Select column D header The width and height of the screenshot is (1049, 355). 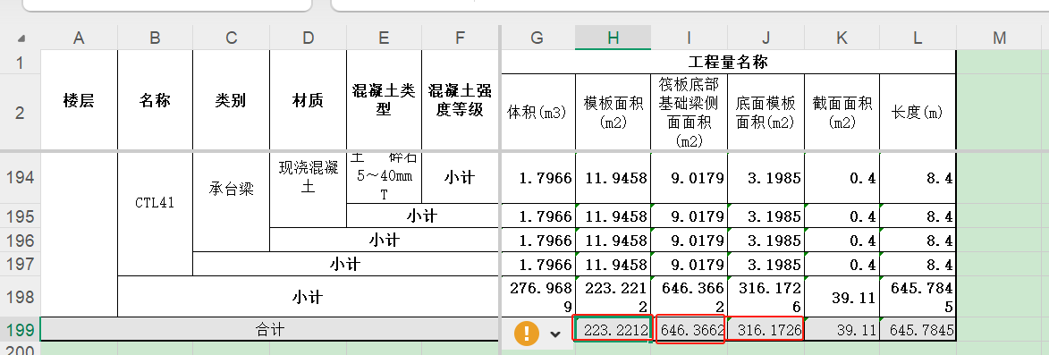pos(308,38)
